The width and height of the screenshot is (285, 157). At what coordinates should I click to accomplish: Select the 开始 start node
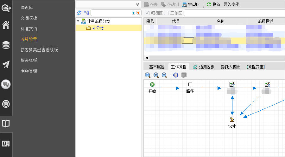152,88
